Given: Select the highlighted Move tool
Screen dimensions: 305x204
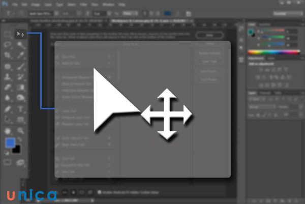Looking at the screenshot, I should click(x=21, y=34).
